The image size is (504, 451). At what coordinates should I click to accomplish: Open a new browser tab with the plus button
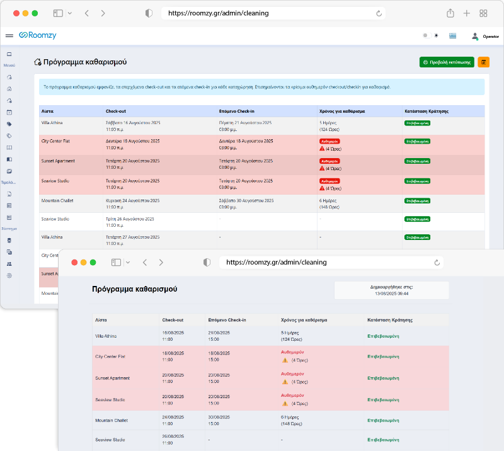click(x=467, y=13)
